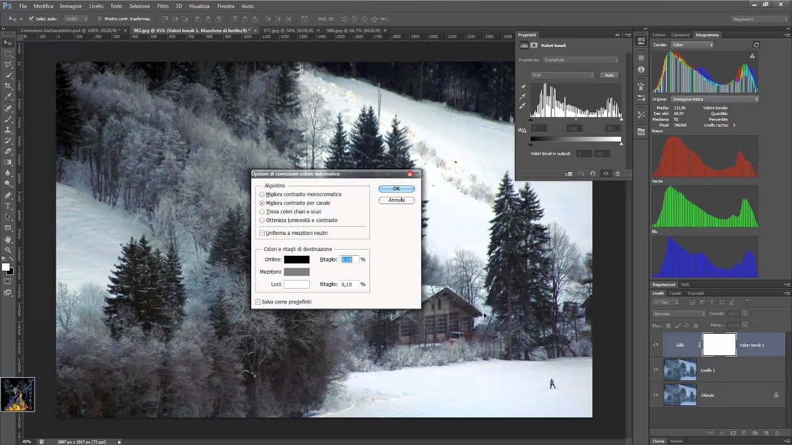Click the Ombre black color swatch

click(296, 260)
